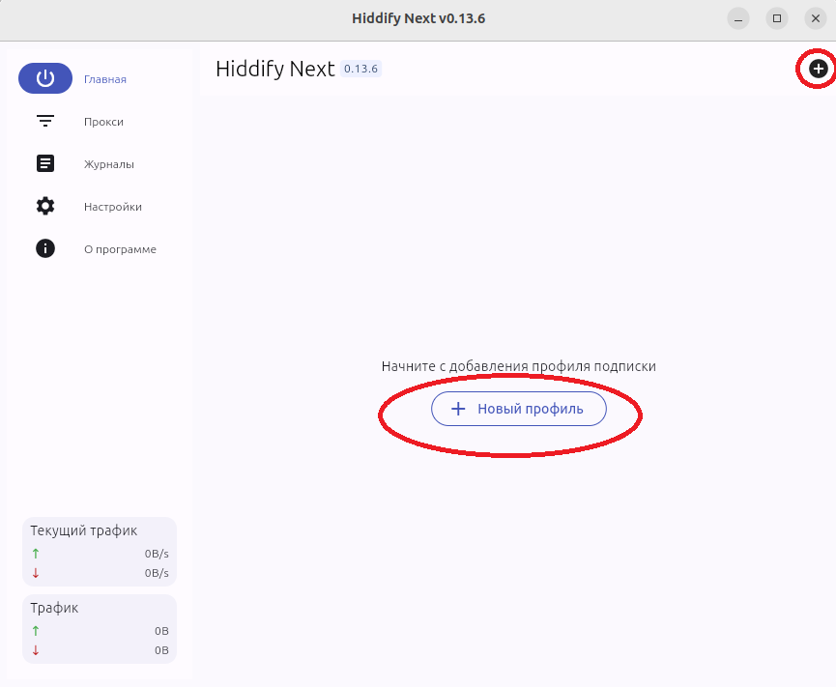Click the 0.13.6 version badge
Image resolution: width=836 pixels, height=687 pixels.
(360, 69)
